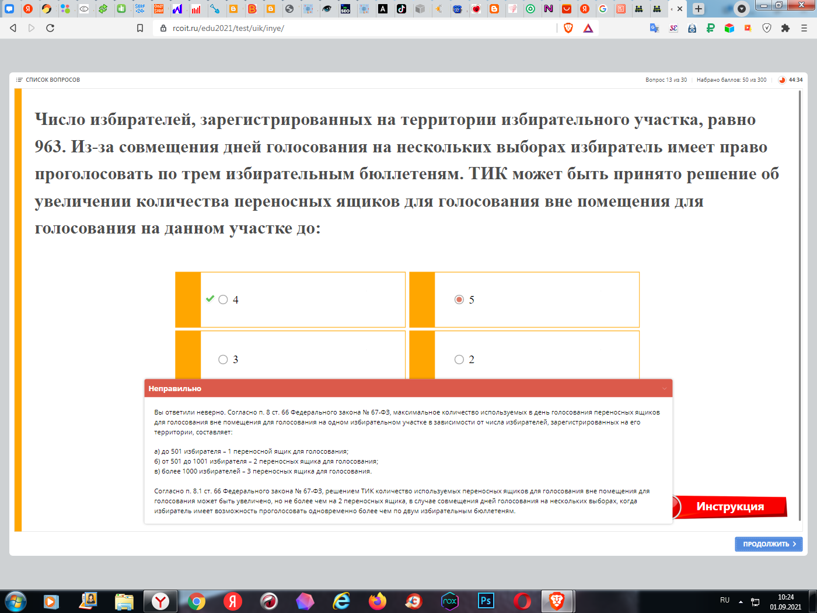Viewport: 817px width, 613px height.
Task: Open Opera from the taskbar
Action: click(522, 601)
